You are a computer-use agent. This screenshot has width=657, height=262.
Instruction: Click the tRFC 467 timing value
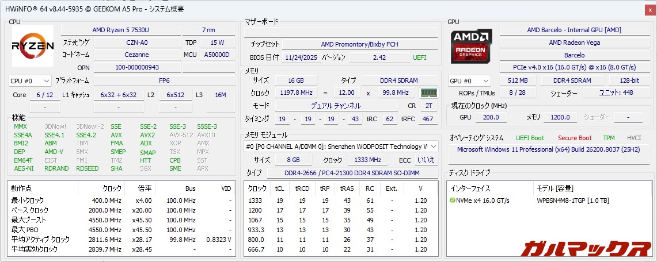click(x=427, y=119)
